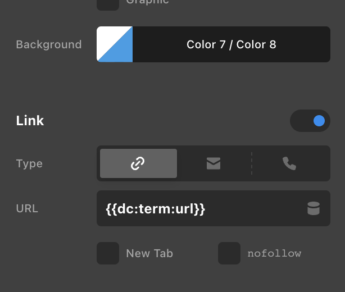Toggle the Graphic checkbox at top
This screenshot has height=292, width=345.
point(108,3)
